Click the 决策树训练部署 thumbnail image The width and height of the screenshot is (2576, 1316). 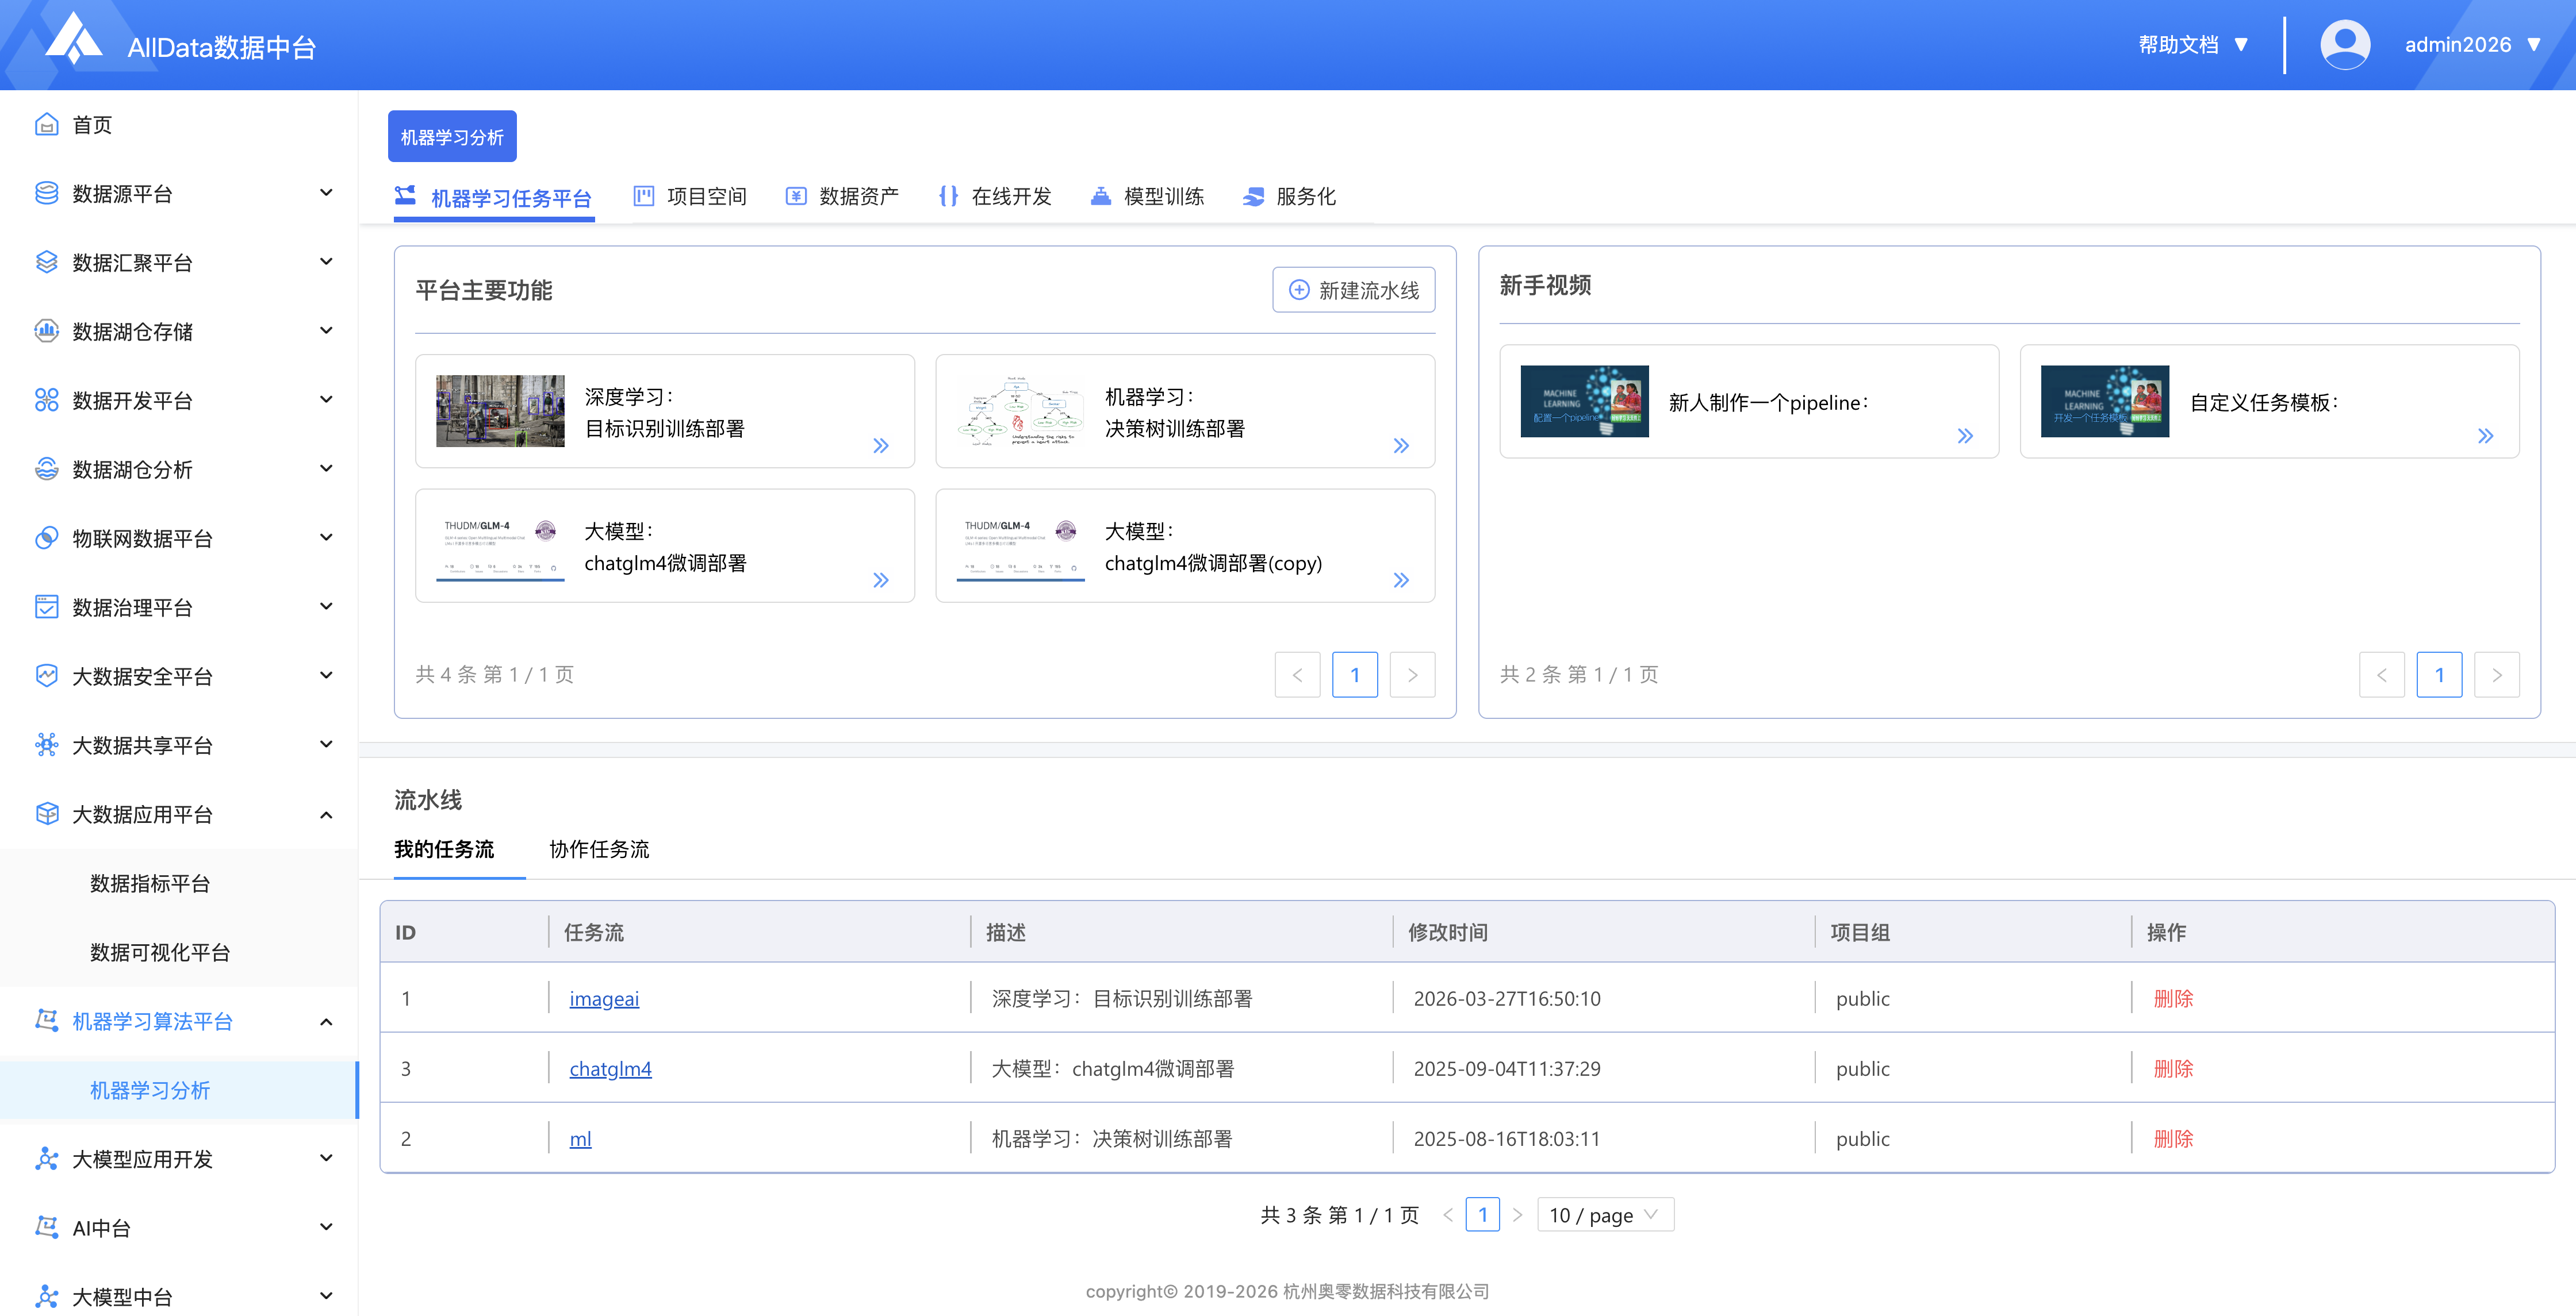[x=1020, y=411]
